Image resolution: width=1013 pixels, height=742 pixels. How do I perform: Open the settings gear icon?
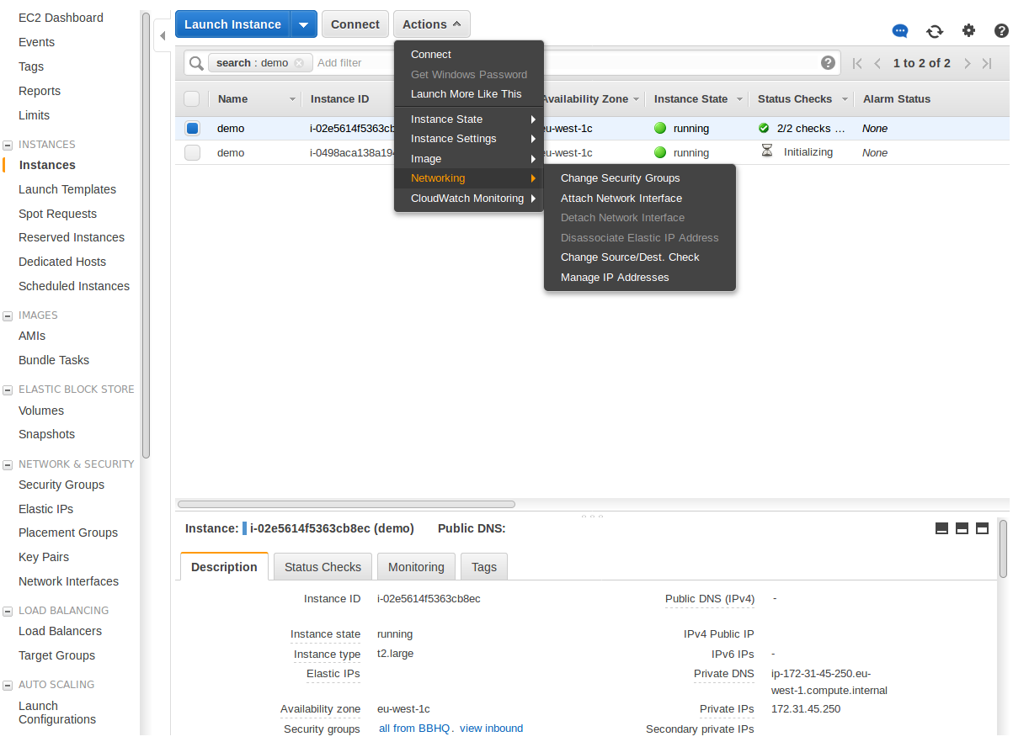(x=968, y=30)
